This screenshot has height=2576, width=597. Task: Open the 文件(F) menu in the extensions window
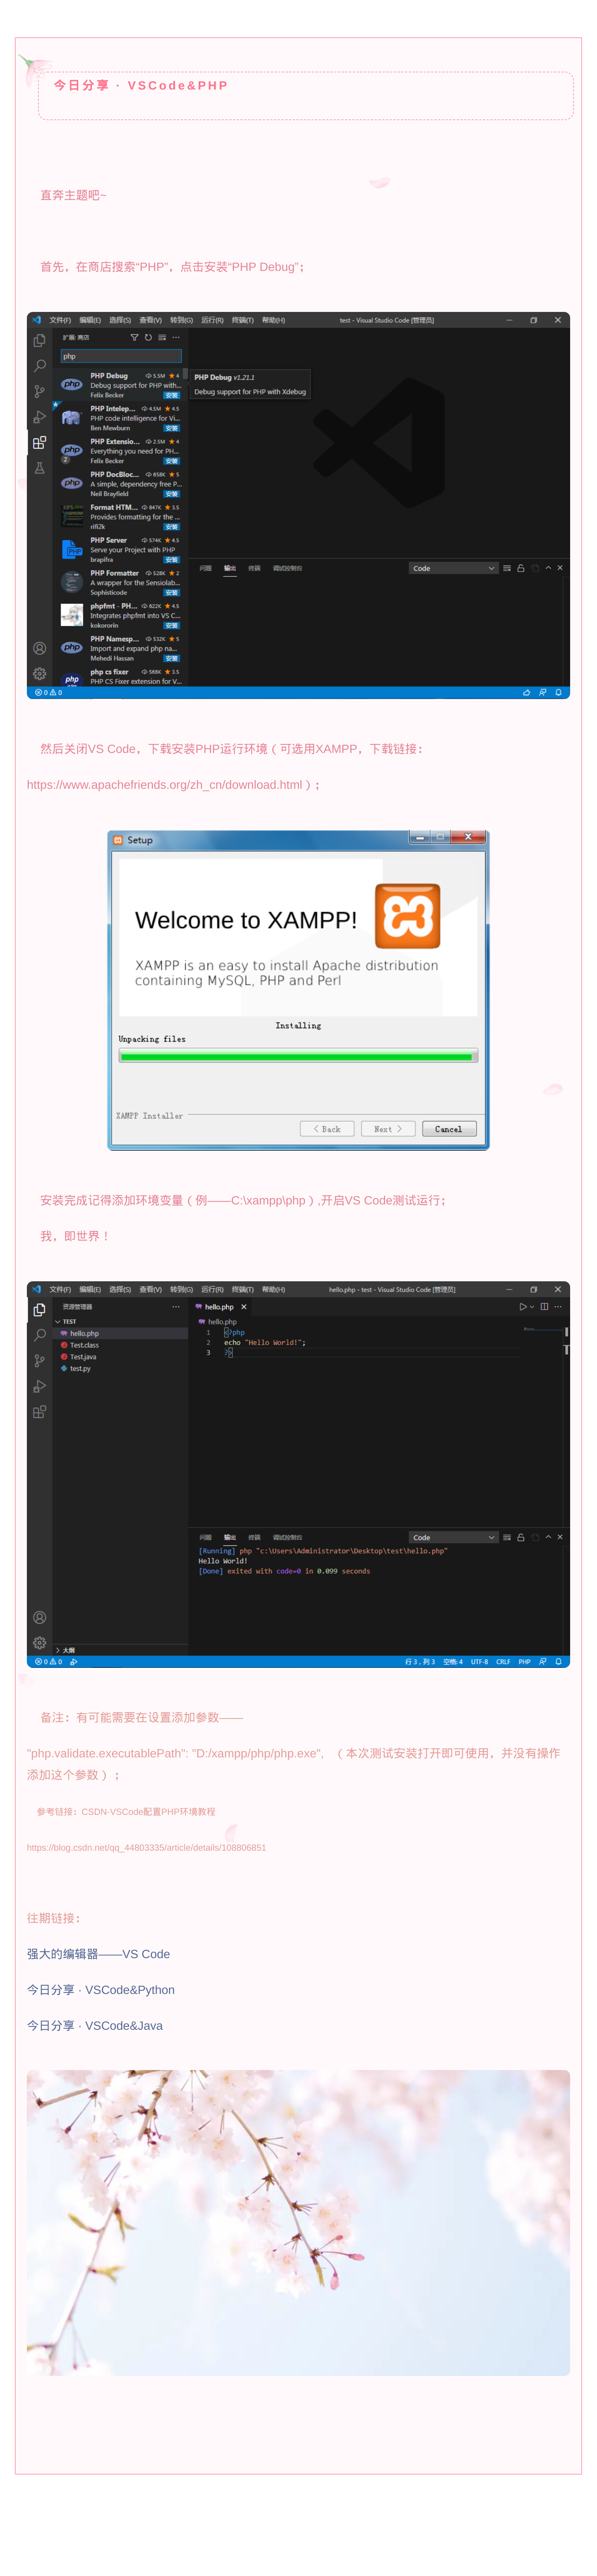60,320
